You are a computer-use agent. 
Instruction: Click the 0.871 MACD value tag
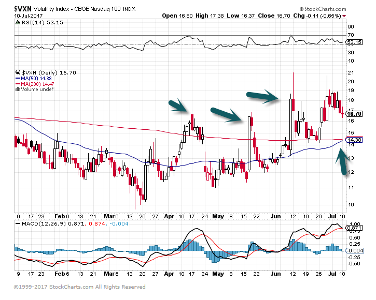pos(354,228)
